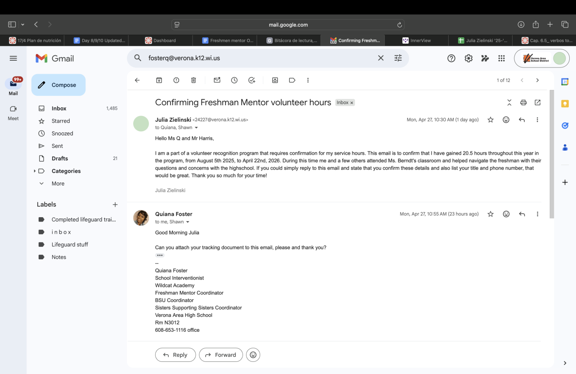Toggle the main menu hamburger
Screen dimensions: 576x374
tap(13, 58)
